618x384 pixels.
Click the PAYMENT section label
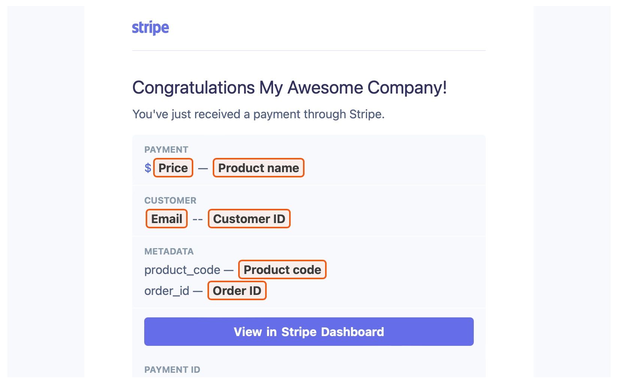click(x=166, y=150)
